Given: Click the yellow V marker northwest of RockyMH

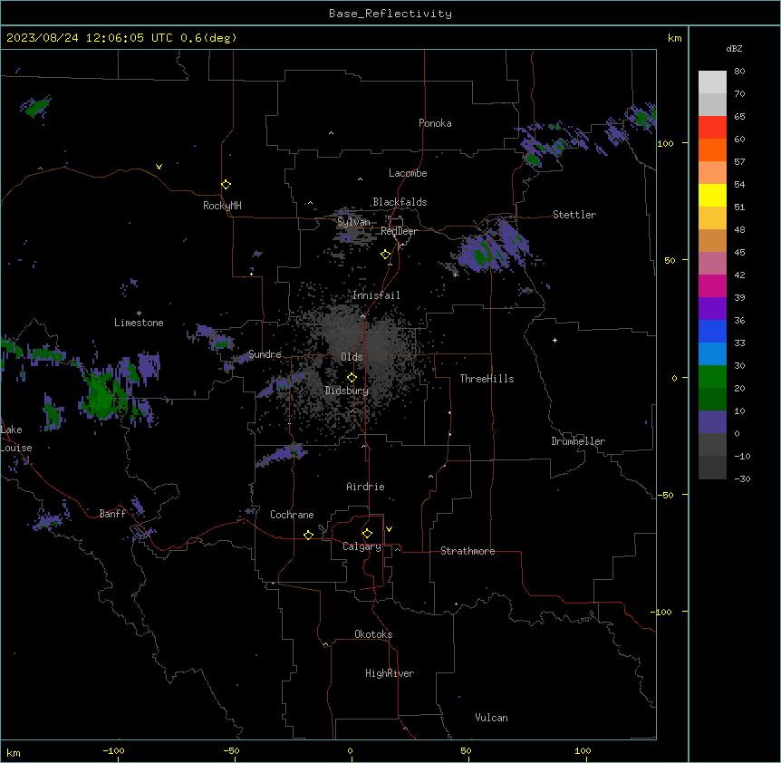Looking at the screenshot, I should tap(159, 167).
